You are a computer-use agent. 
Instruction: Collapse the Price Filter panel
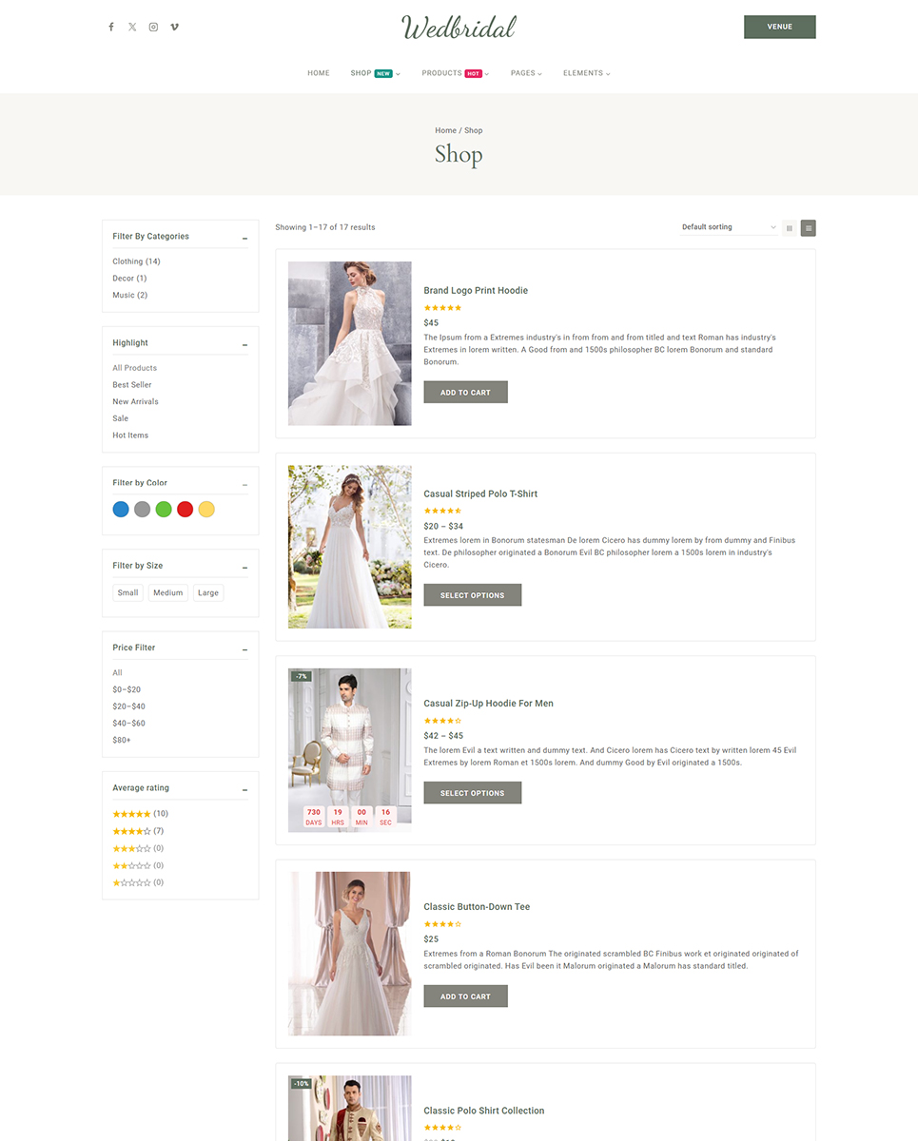[244, 649]
